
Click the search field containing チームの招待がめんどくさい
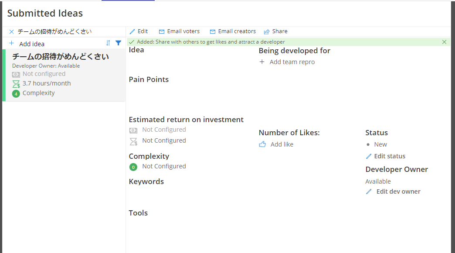[x=65, y=32]
